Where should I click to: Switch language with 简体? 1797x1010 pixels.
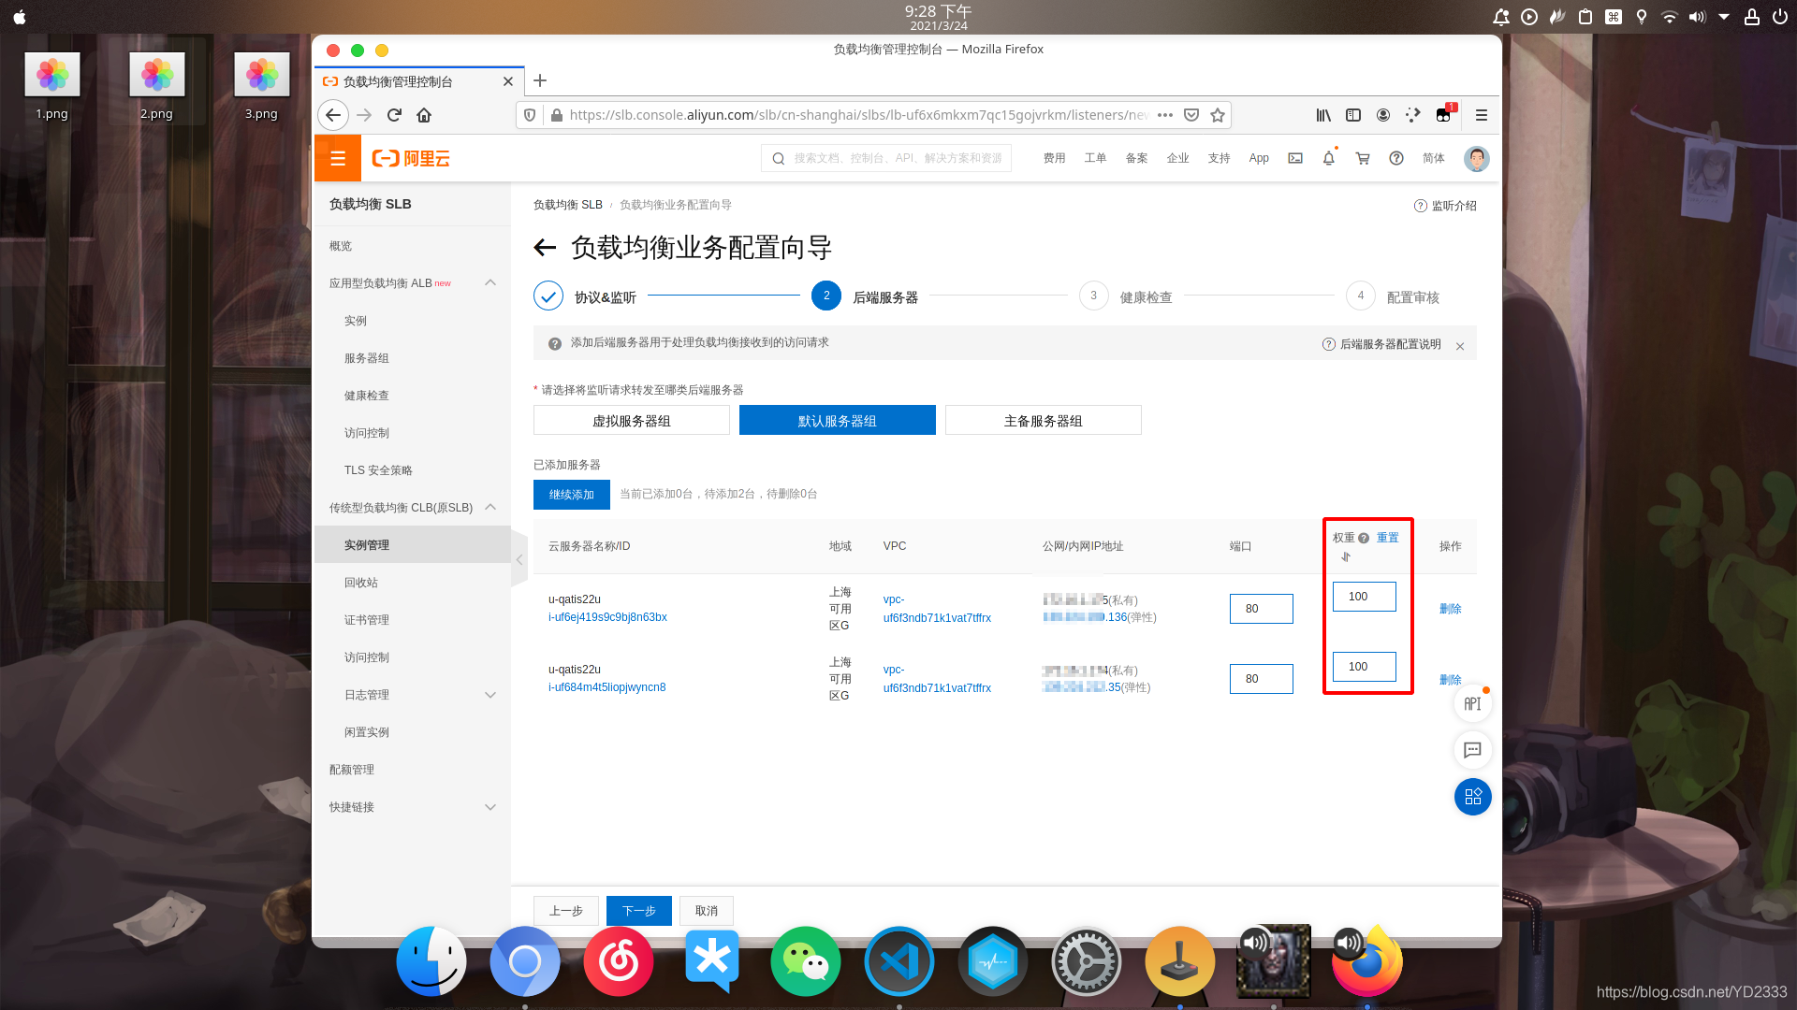coord(1434,158)
